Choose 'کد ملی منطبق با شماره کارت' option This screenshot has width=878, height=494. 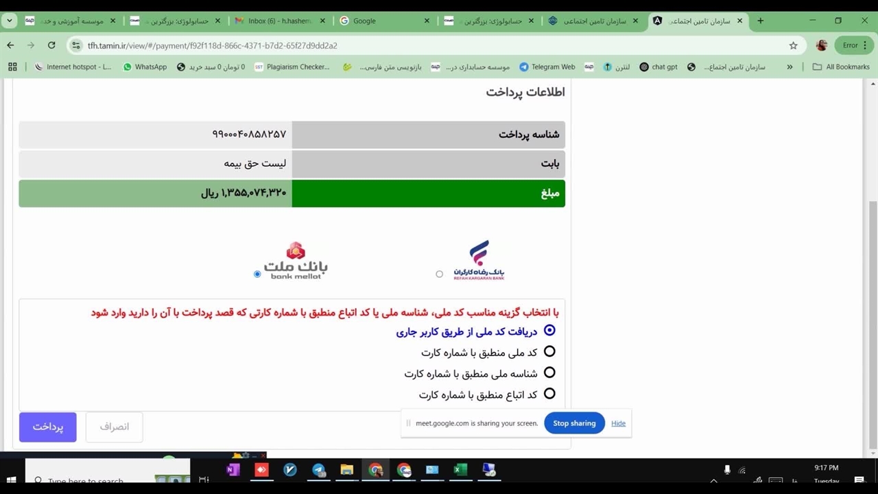[x=549, y=352]
